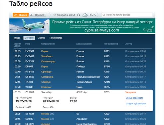
Task: Open the cyprusairways.com link in the banner
Action: (x=102, y=30)
